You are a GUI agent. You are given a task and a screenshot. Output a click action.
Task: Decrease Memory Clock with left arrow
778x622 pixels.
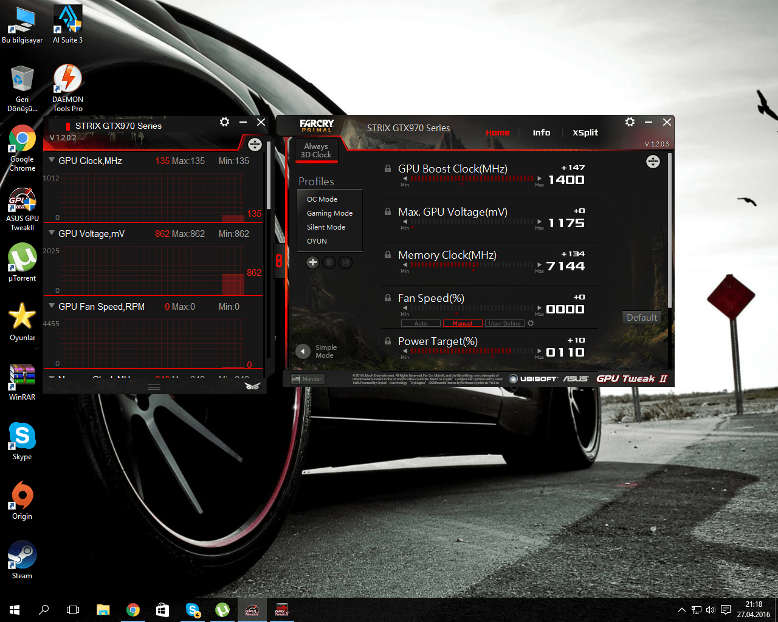tap(405, 265)
